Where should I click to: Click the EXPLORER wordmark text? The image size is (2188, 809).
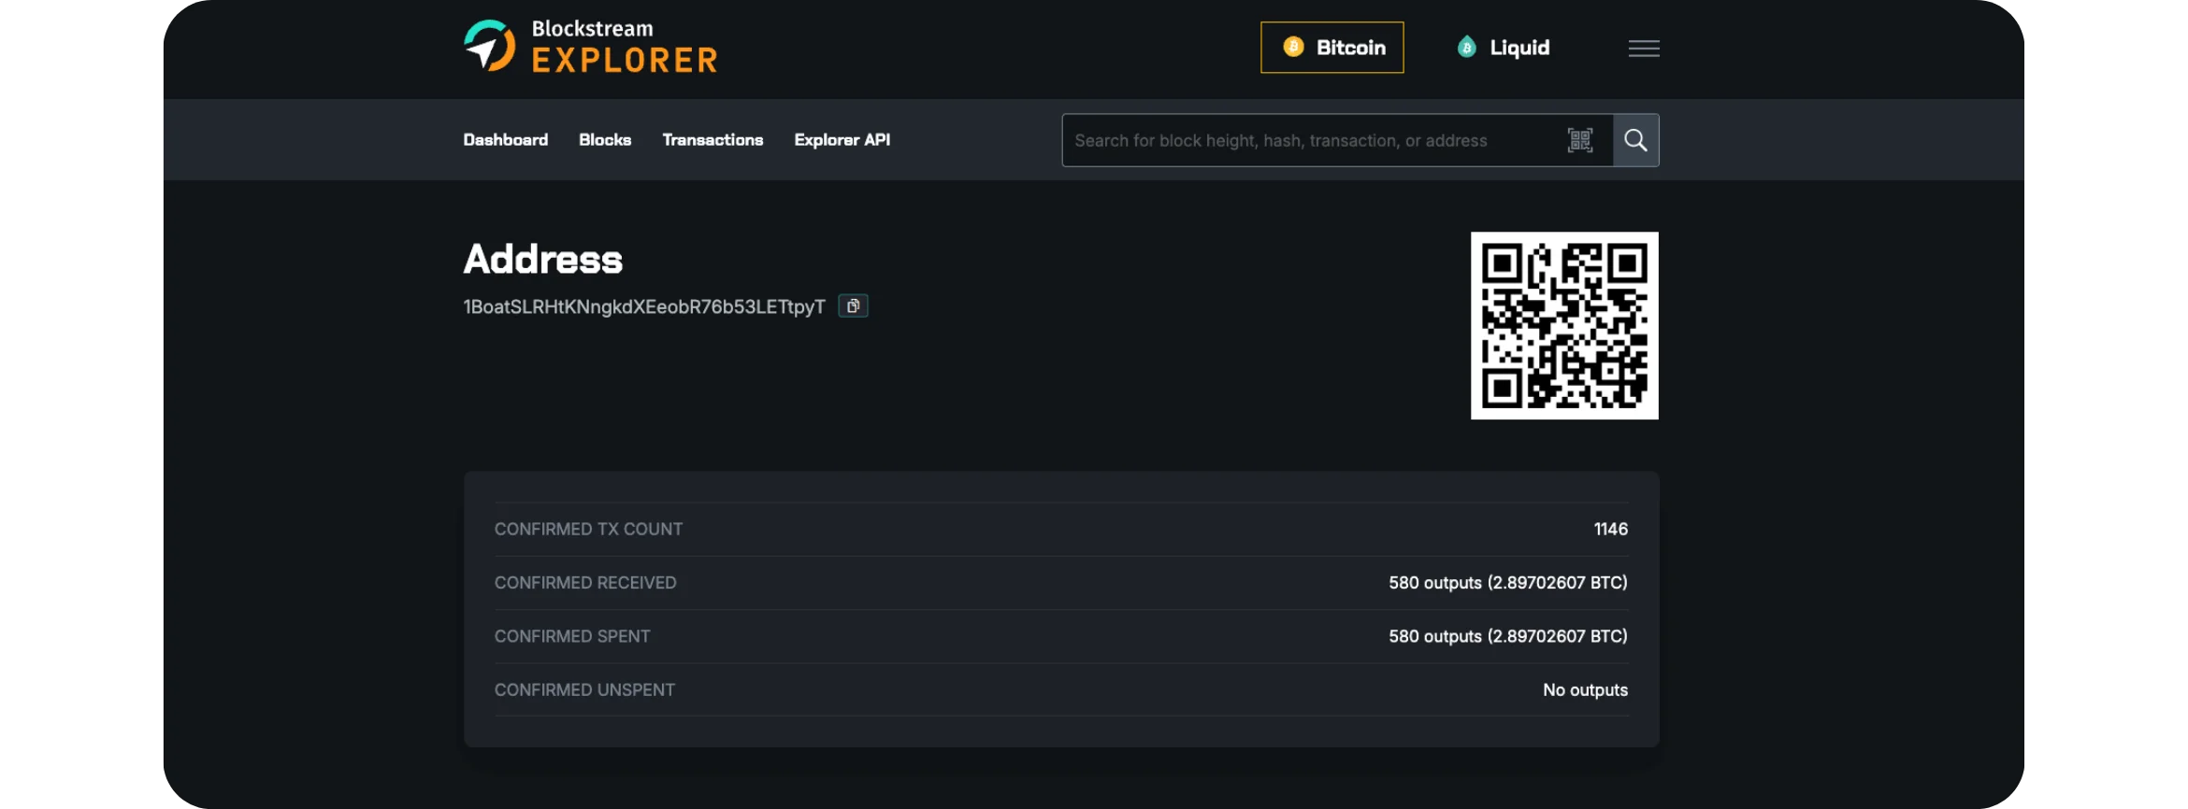pyautogui.click(x=624, y=61)
